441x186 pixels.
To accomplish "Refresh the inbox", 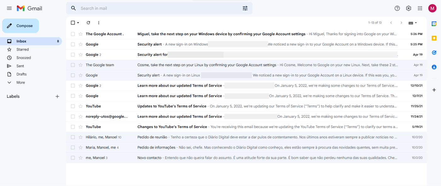I will pos(88,23).
